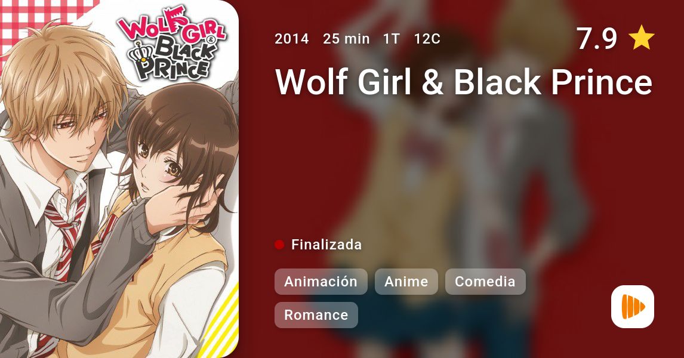684x358 pixels.
Task: Click the red Finalizada status dot
Action: (x=279, y=245)
